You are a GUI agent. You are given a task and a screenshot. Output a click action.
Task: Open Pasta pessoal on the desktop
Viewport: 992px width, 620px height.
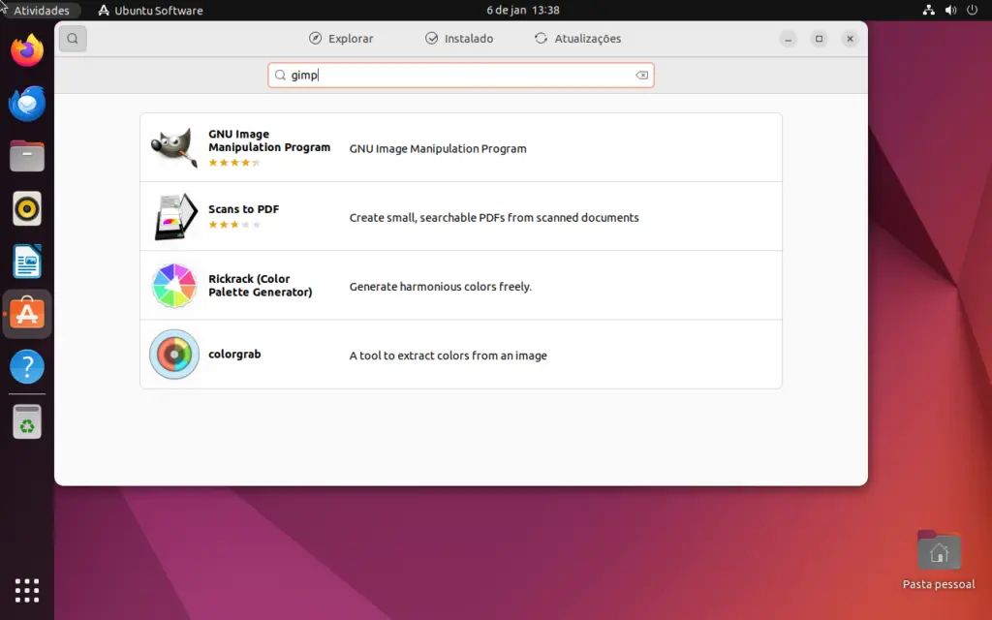coord(937,552)
